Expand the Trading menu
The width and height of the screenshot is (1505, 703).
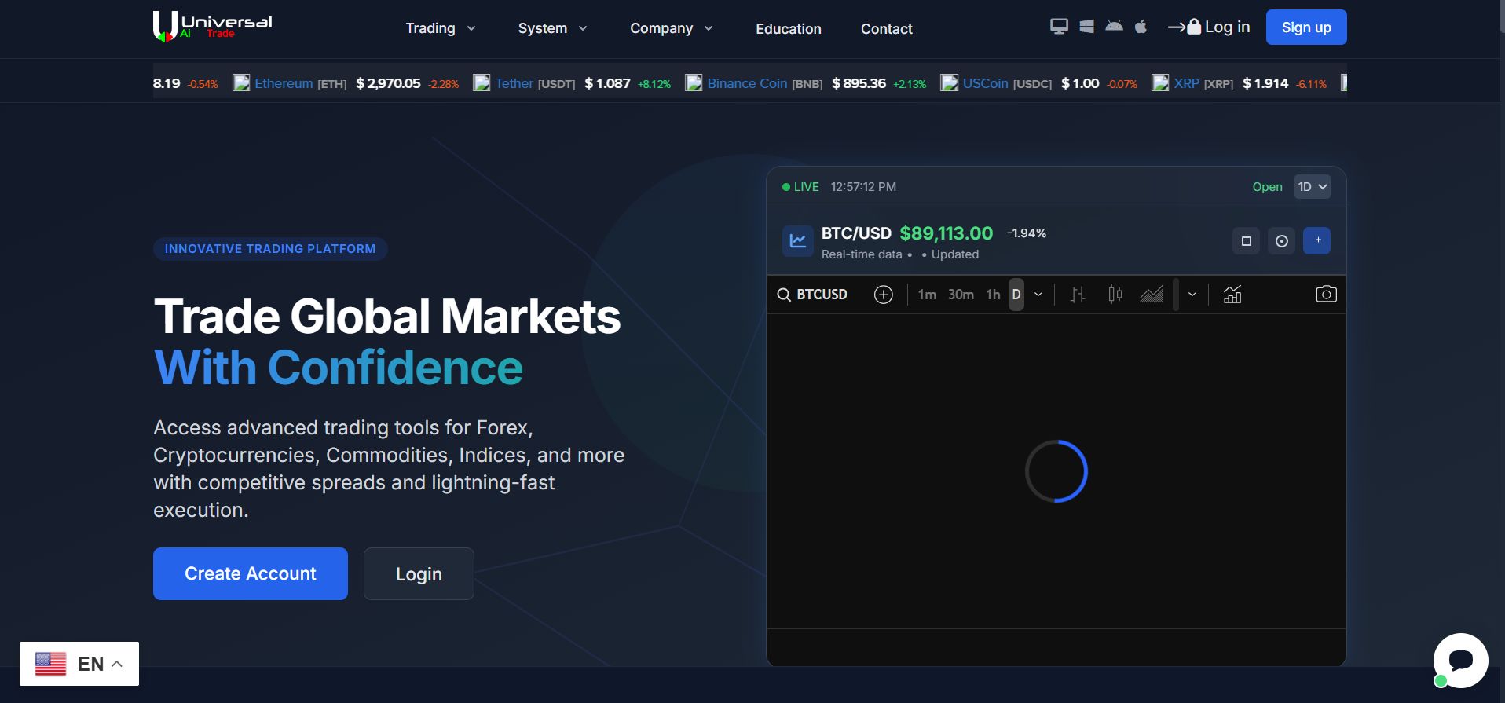[x=440, y=28]
